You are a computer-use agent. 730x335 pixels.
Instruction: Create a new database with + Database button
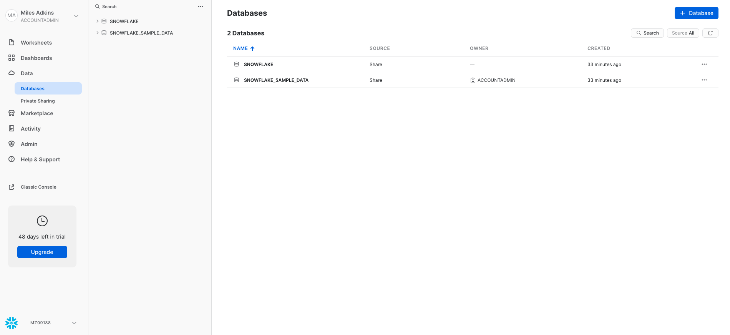tap(696, 13)
